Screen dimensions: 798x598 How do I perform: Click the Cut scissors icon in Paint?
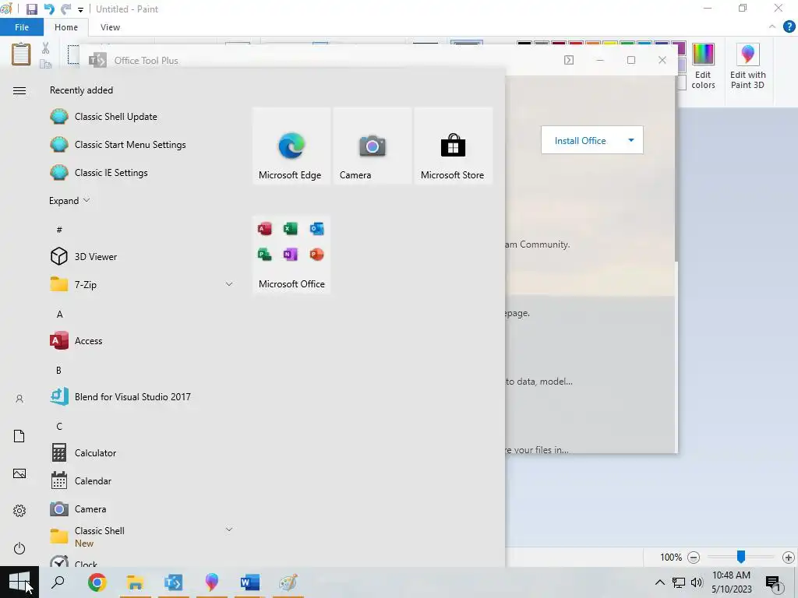pyautogui.click(x=46, y=48)
